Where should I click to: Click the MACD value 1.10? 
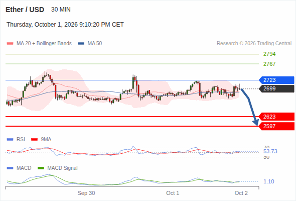[x=268, y=181]
